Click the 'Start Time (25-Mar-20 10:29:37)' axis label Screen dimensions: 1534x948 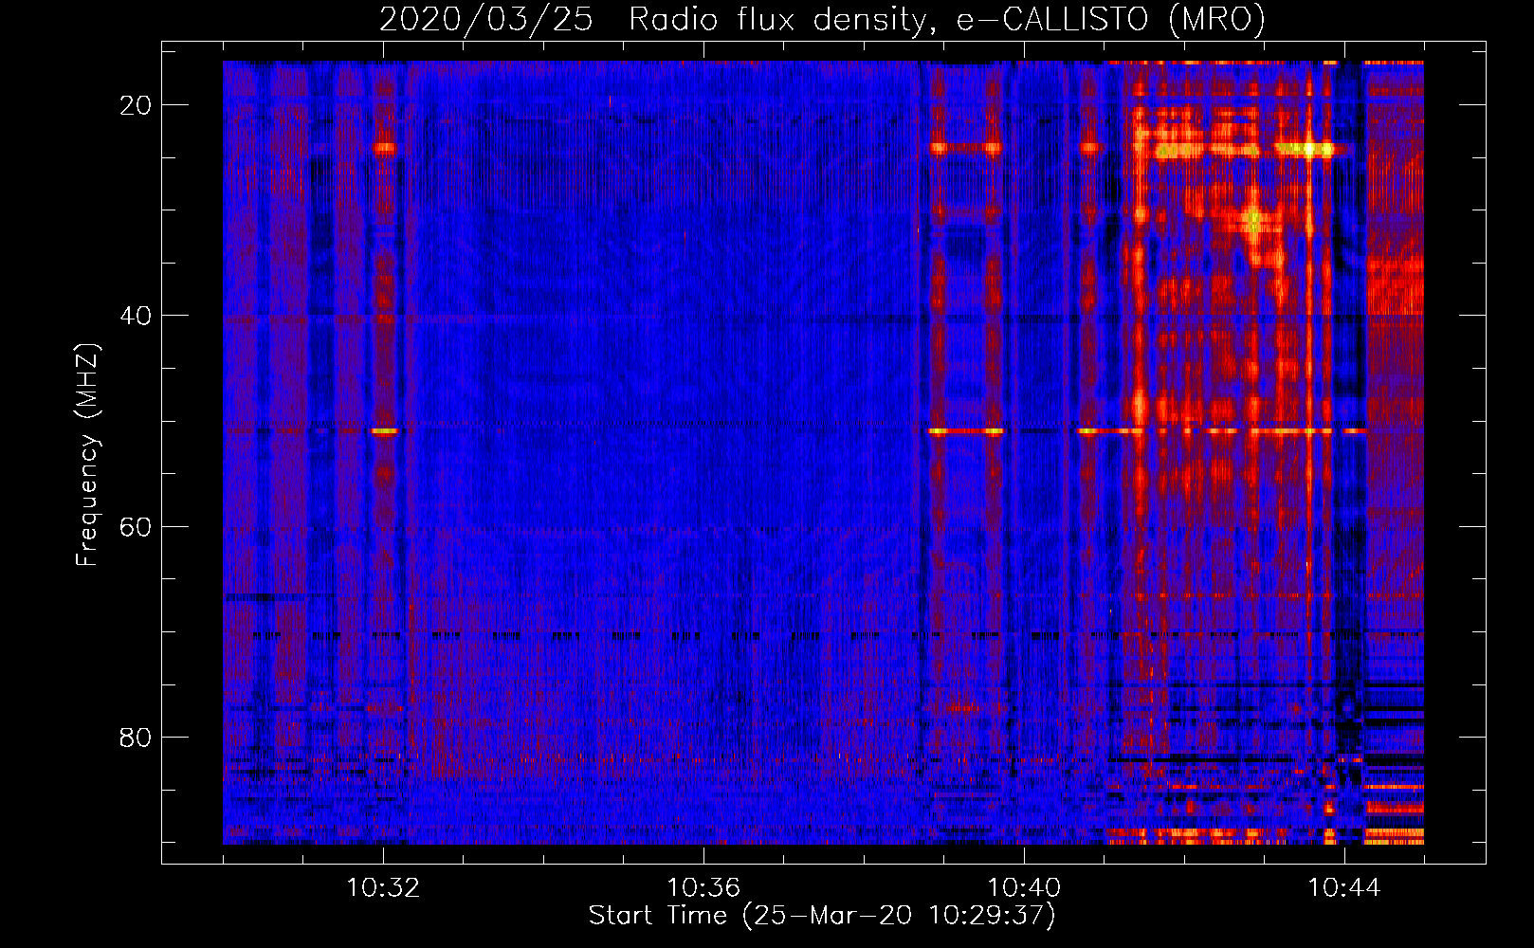point(821,916)
